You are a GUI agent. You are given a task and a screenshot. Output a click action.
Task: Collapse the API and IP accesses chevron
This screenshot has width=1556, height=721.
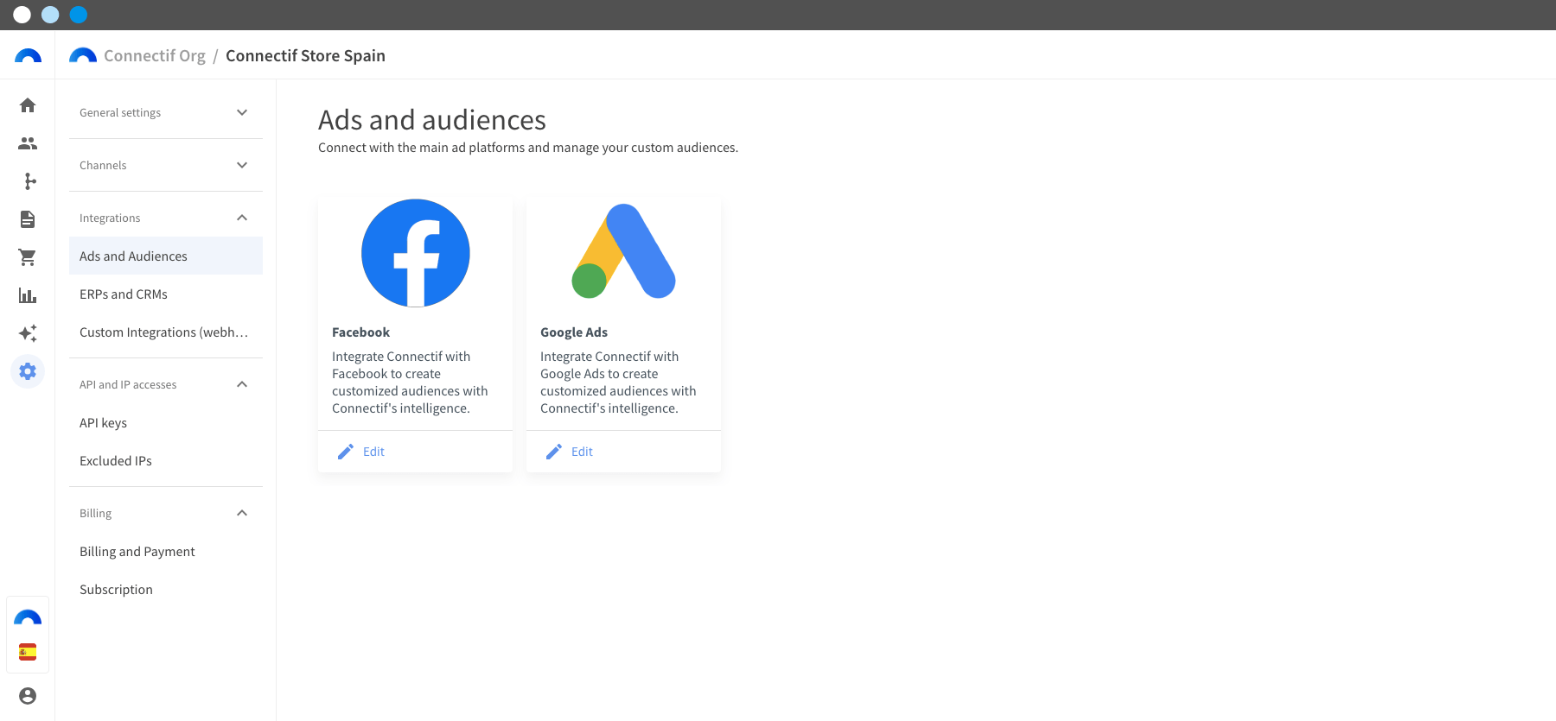click(242, 384)
